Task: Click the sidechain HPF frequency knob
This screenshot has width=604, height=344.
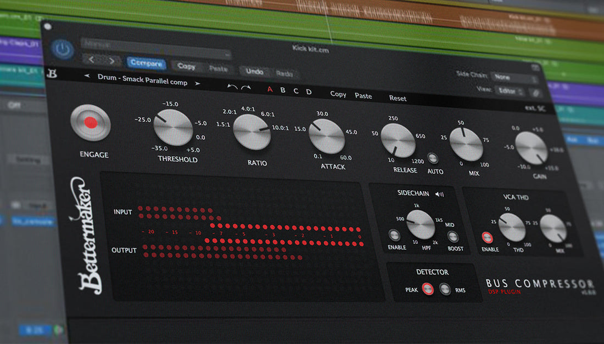Action: click(x=421, y=225)
